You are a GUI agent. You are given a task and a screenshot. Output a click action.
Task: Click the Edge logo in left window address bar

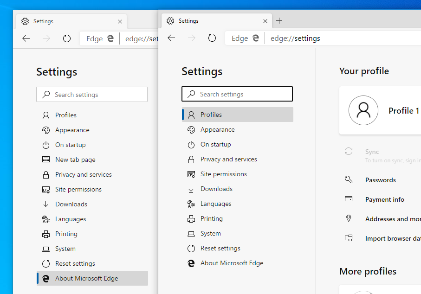110,38
